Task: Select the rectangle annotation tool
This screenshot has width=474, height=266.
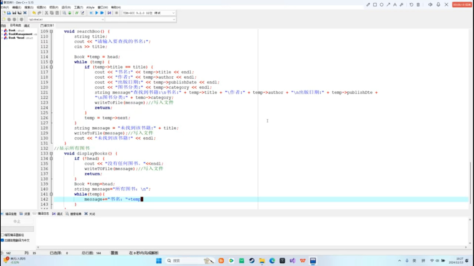Action: tap(375, 4)
